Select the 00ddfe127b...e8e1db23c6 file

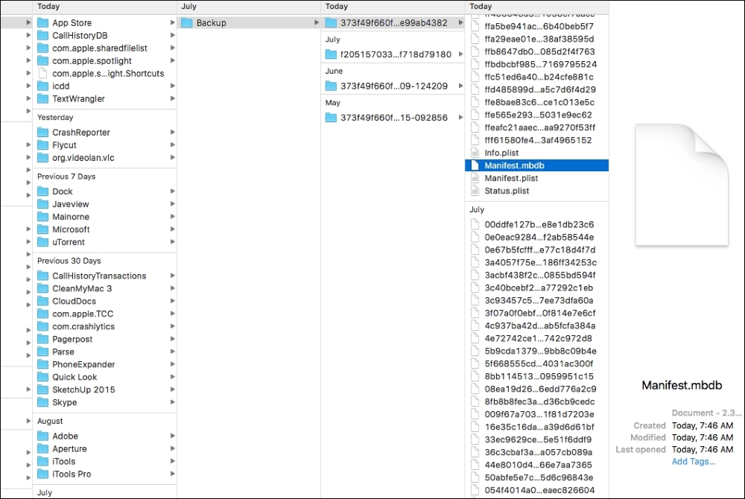click(x=526, y=223)
